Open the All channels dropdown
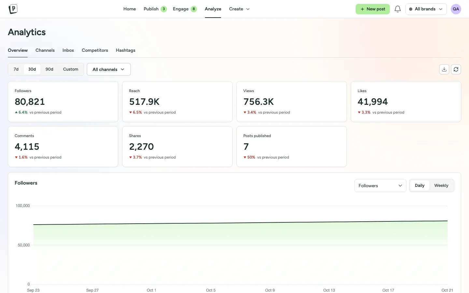The image size is (469, 293). click(109, 69)
